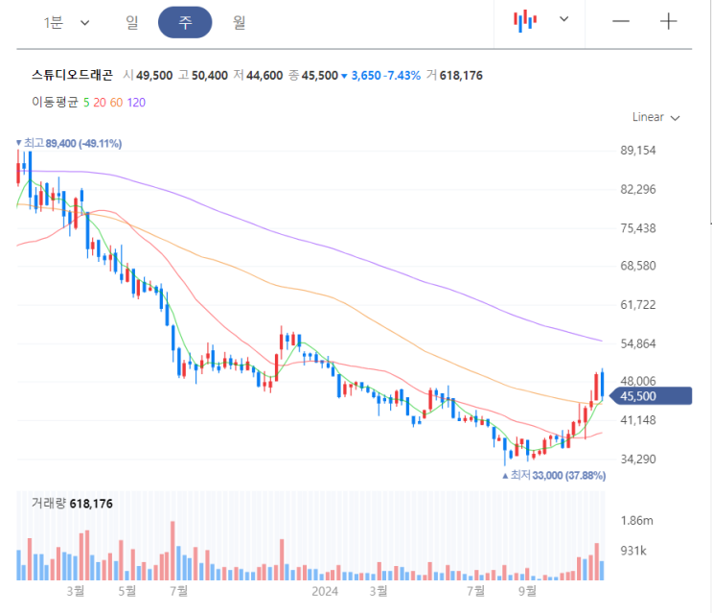This screenshot has height=613, width=712.
Task: Switch to the 일 daily chart tab
Action: pos(132,22)
